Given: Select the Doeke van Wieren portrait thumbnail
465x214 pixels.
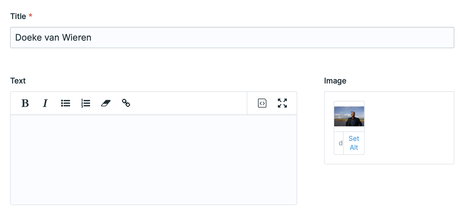Looking at the screenshot, I should click(x=349, y=116).
